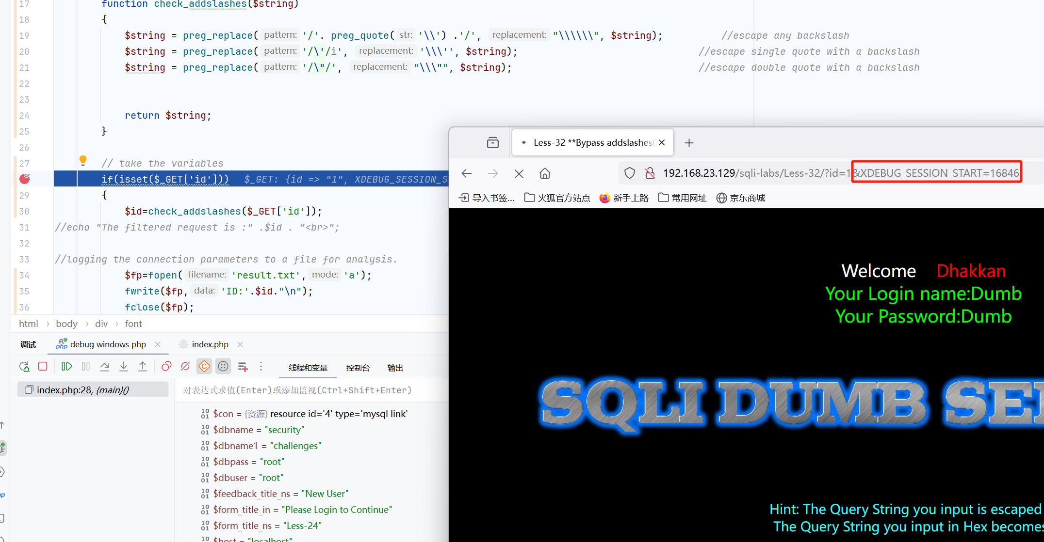Close the debug windows php tab

[158, 344]
